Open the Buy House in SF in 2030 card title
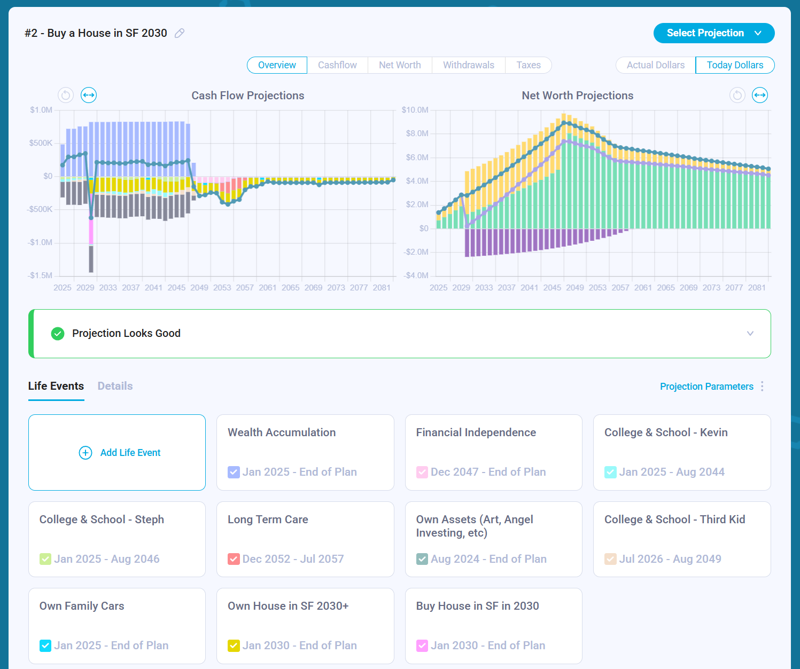Viewport: 800px width, 669px height. point(478,606)
